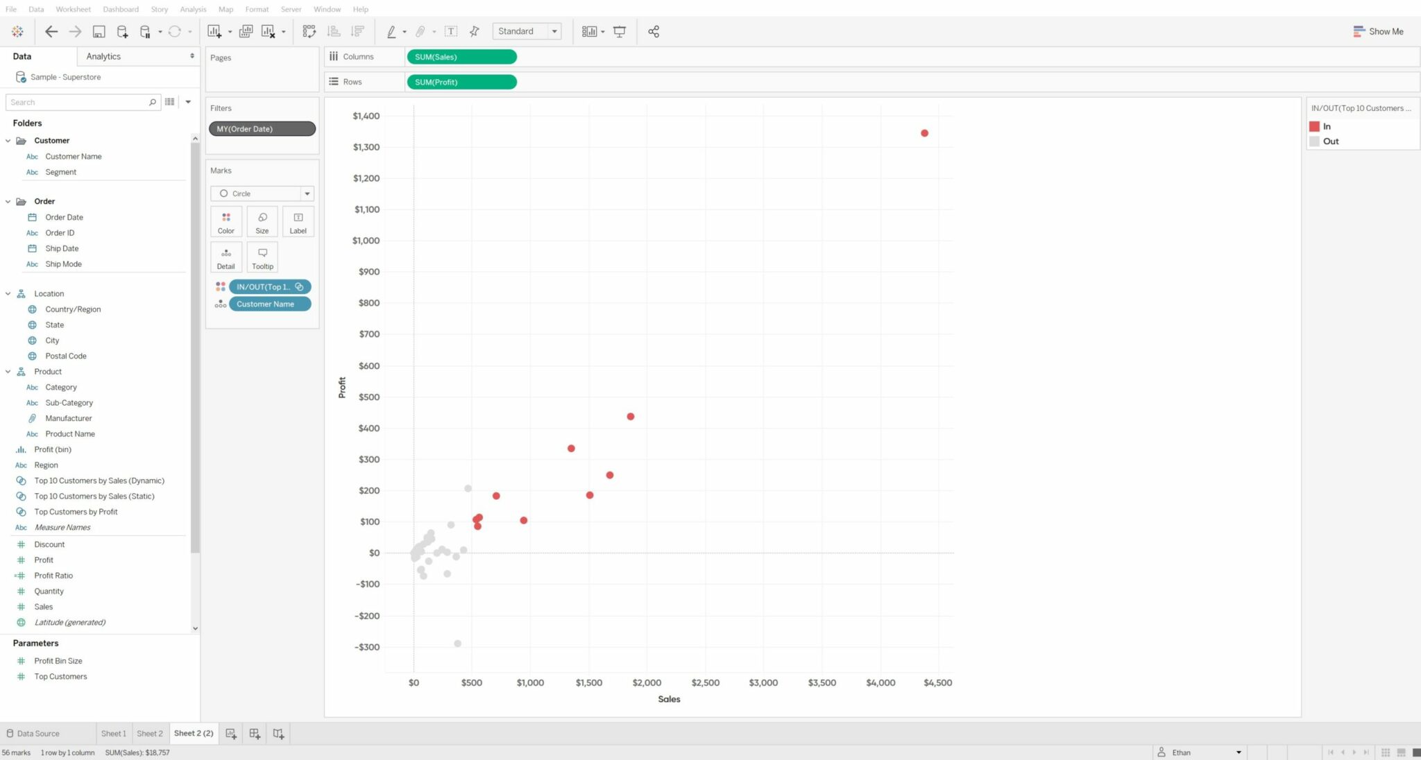Click the Share workbook icon

[653, 31]
